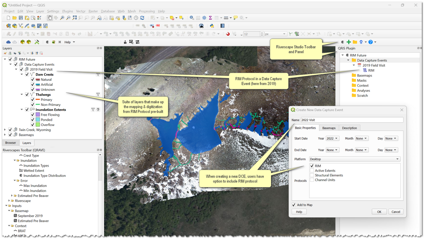This screenshot has height=240, width=424.
Task: Select September 2019 basemap in QRAVE tree
Action: [30, 216]
